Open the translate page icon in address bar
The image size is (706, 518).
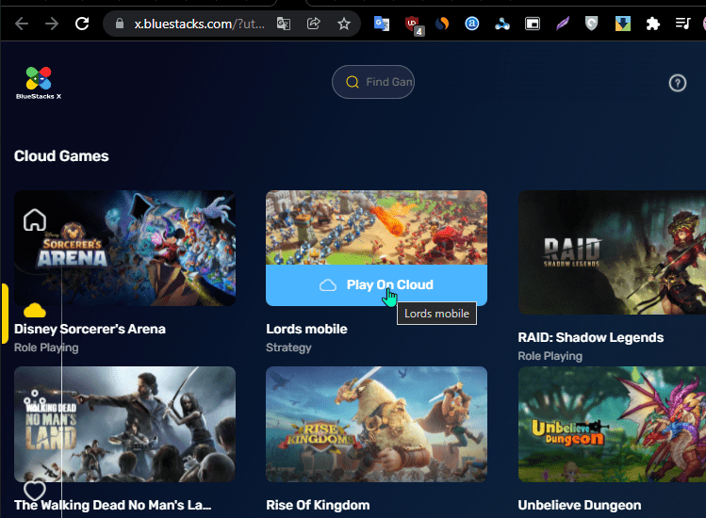point(283,24)
